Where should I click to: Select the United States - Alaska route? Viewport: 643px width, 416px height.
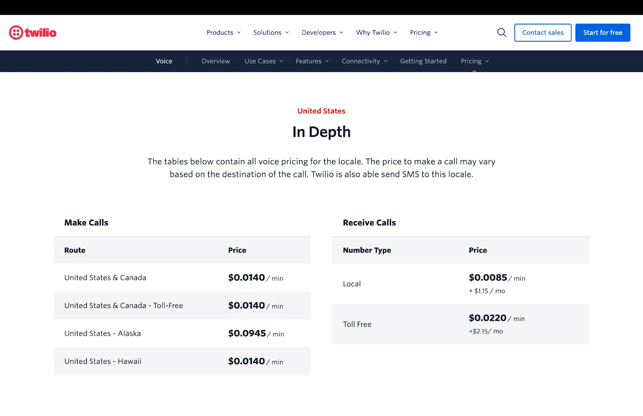[102, 333]
